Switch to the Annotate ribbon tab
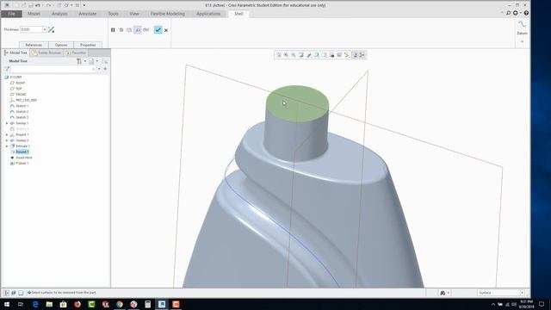This screenshot has width=551, height=310. pos(88,14)
